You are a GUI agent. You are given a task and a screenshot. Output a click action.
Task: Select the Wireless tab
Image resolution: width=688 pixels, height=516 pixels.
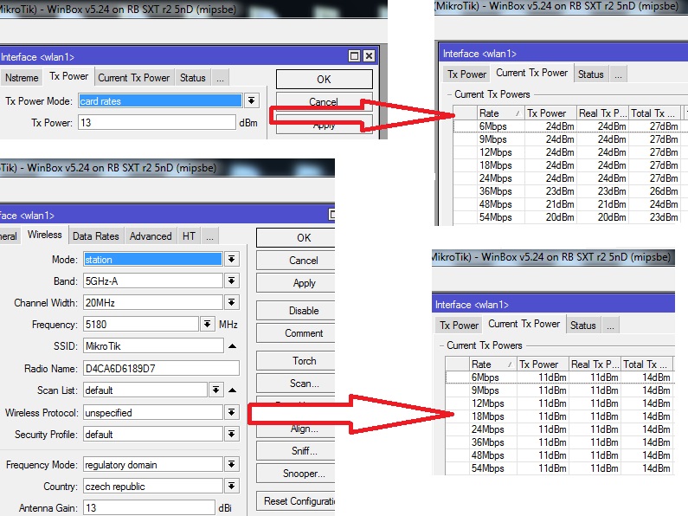coord(45,235)
